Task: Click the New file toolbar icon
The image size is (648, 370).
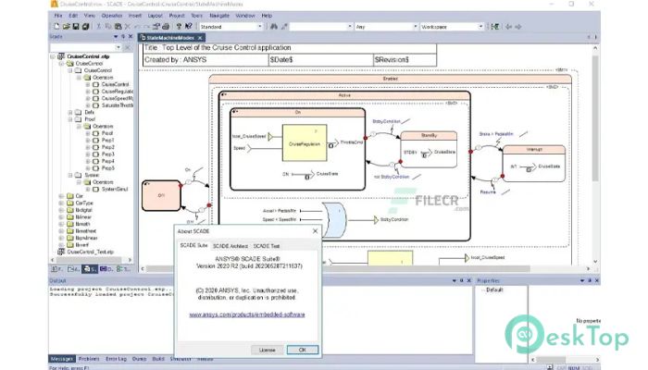Action: click(x=56, y=27)
